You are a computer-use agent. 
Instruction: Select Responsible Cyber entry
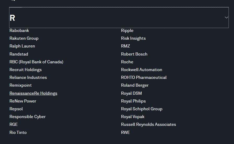coord(28,117)
